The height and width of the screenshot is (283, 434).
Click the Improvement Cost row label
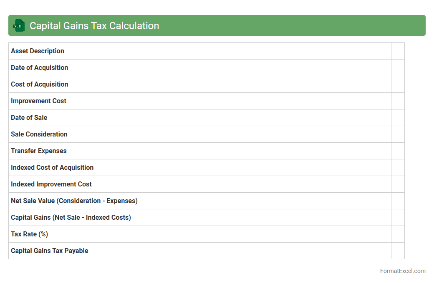[x=38, y=101]
